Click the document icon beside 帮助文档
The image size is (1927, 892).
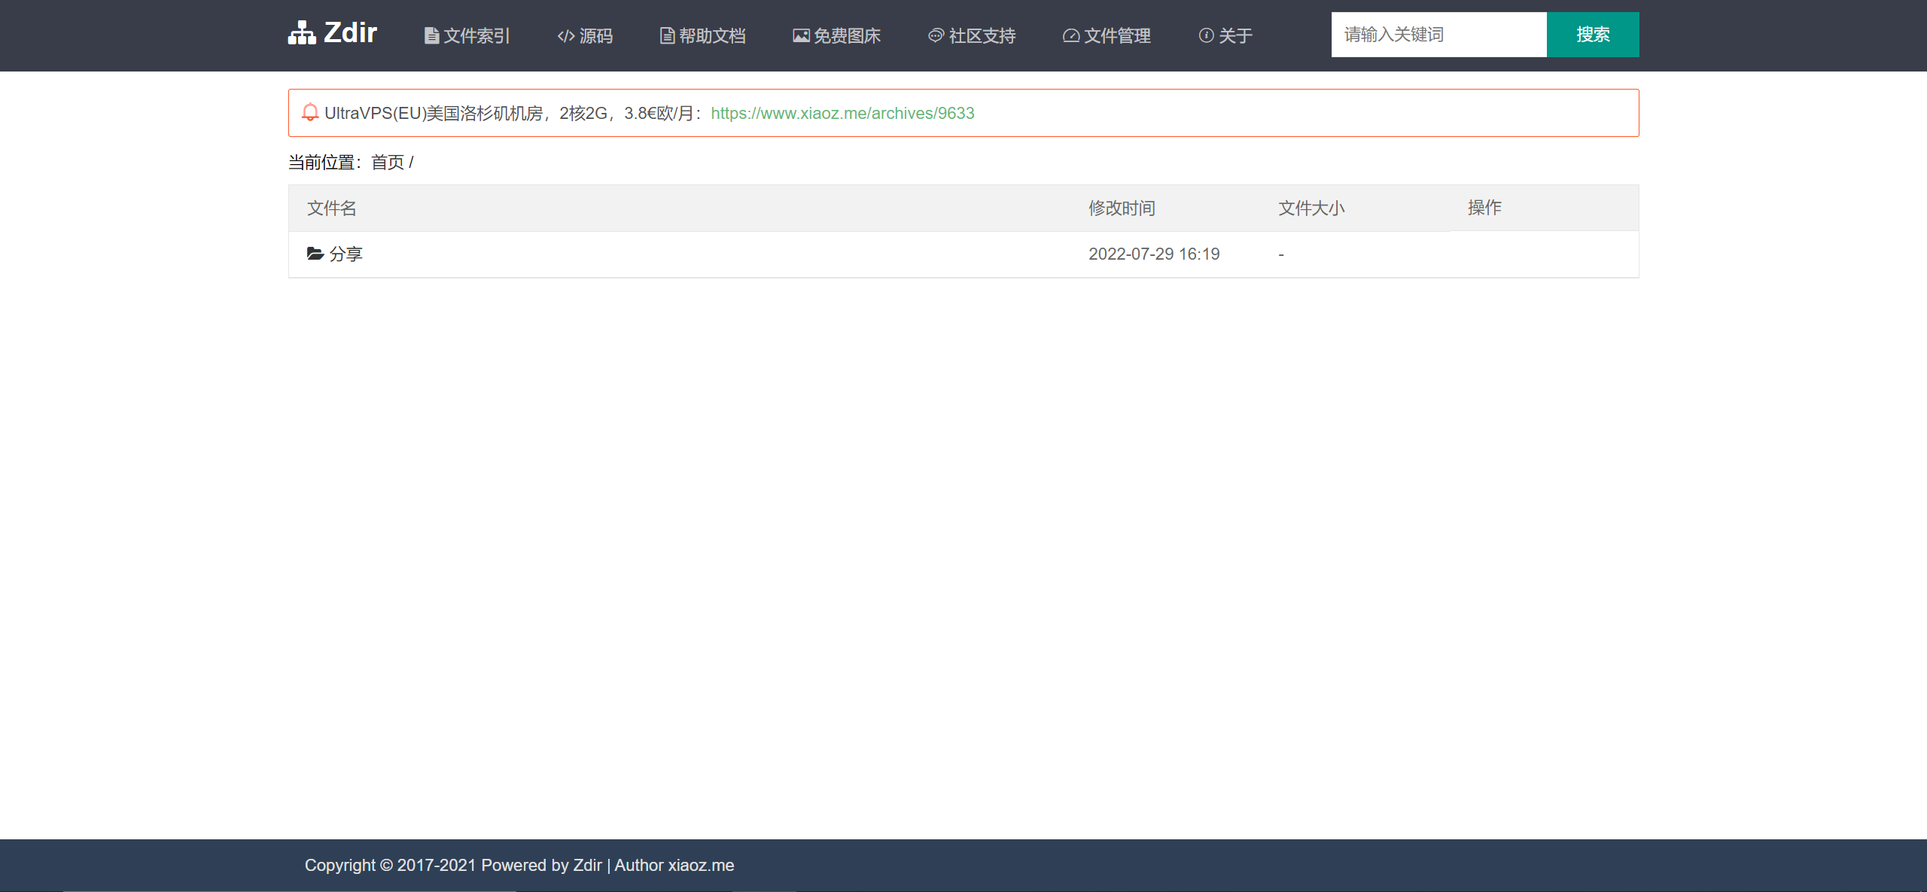pyautogui.click(x=667, y=36)
